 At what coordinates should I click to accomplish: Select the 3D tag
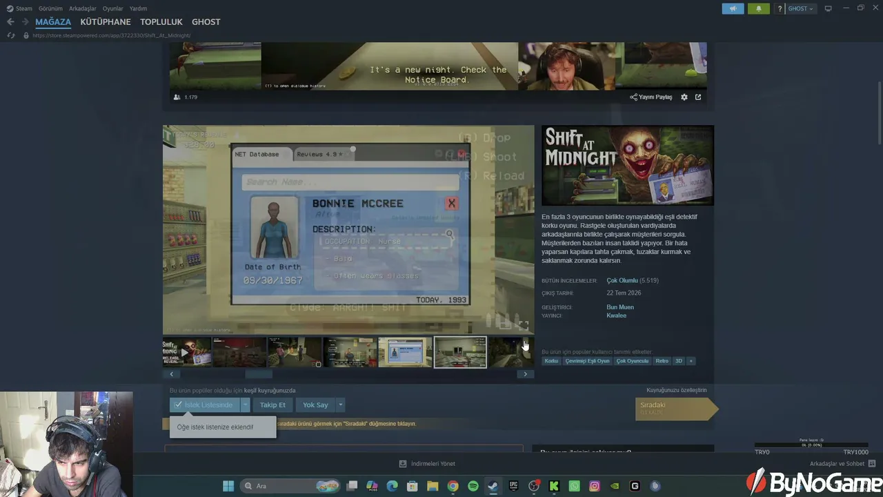coord(679,361)
